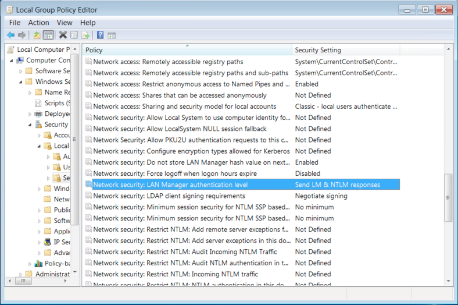This screenshot has height=305, width=458.
Task: Sort by the Security Setting column header
Action: coord(346,50)
